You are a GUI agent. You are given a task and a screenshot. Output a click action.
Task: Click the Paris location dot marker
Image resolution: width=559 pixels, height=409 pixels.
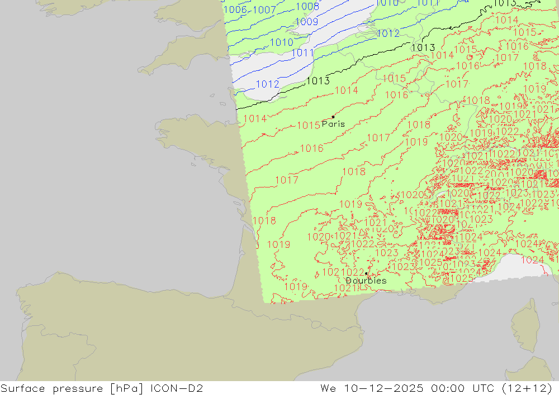coord(333,117)
